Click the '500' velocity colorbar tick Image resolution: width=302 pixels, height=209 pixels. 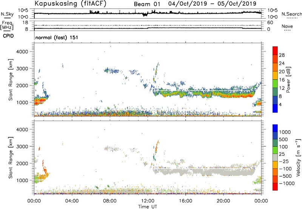[x=284, y=140]
